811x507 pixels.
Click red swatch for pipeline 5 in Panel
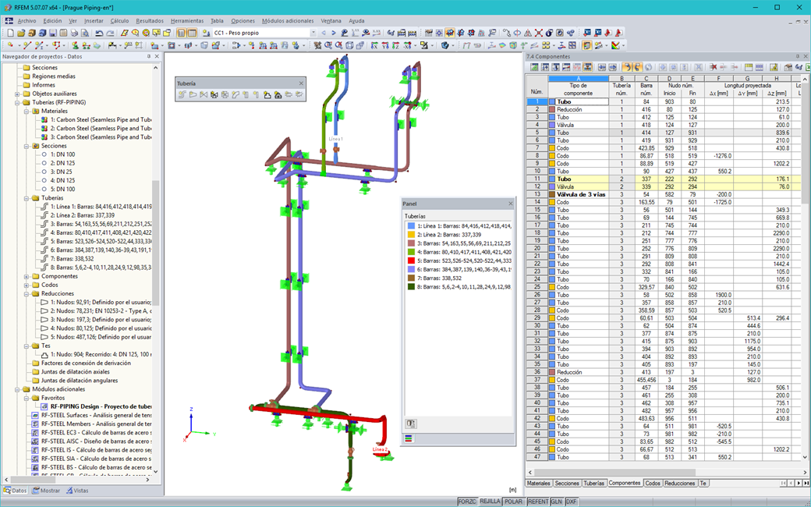[411, 261]
